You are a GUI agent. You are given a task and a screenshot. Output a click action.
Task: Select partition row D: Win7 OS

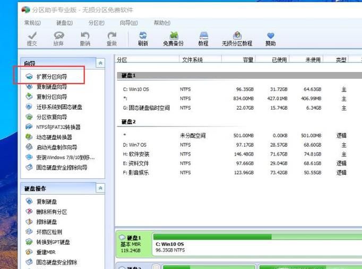[239, 145]
